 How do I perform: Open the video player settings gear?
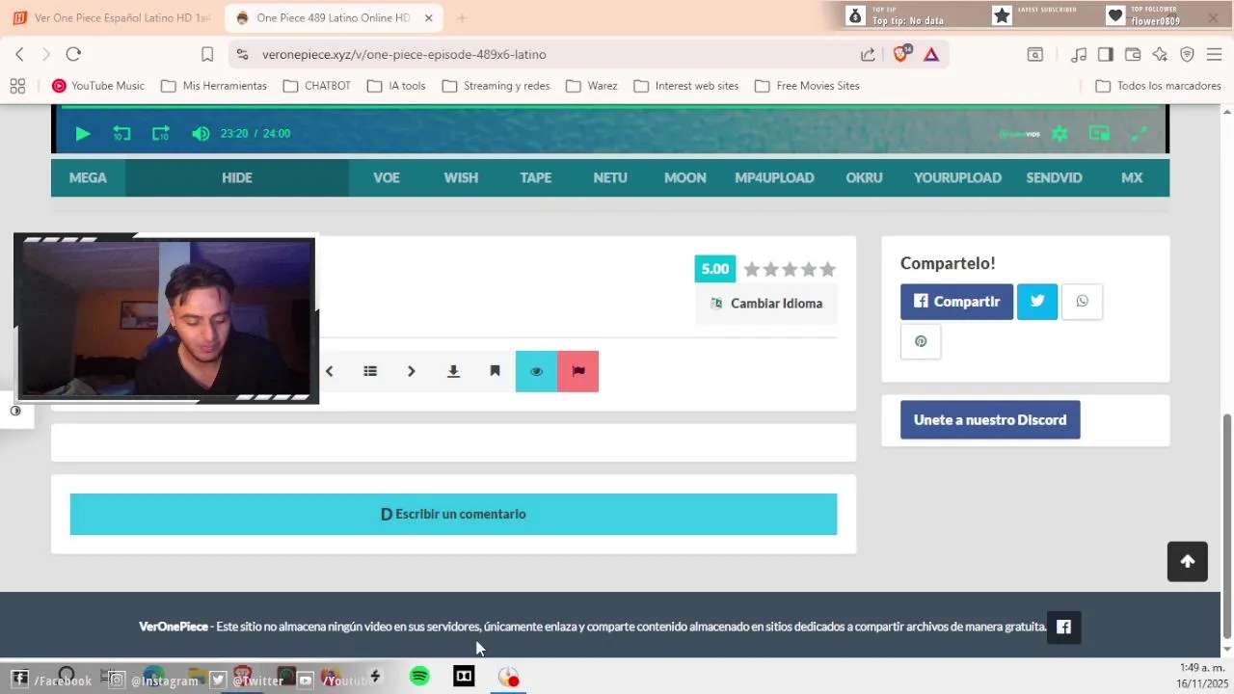(1060, 134)
